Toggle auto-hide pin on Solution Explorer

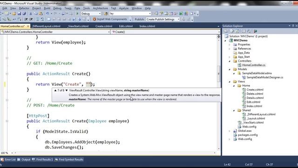point(293,26)
